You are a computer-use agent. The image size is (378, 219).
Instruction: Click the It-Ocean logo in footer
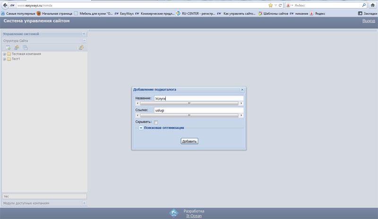click(174, 213)
